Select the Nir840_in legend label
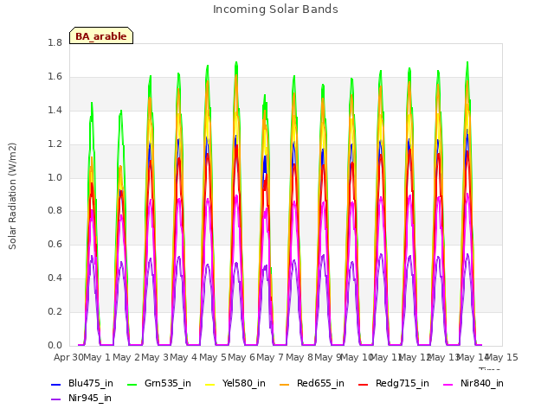The image size is (554, 415). coord(482,384)
